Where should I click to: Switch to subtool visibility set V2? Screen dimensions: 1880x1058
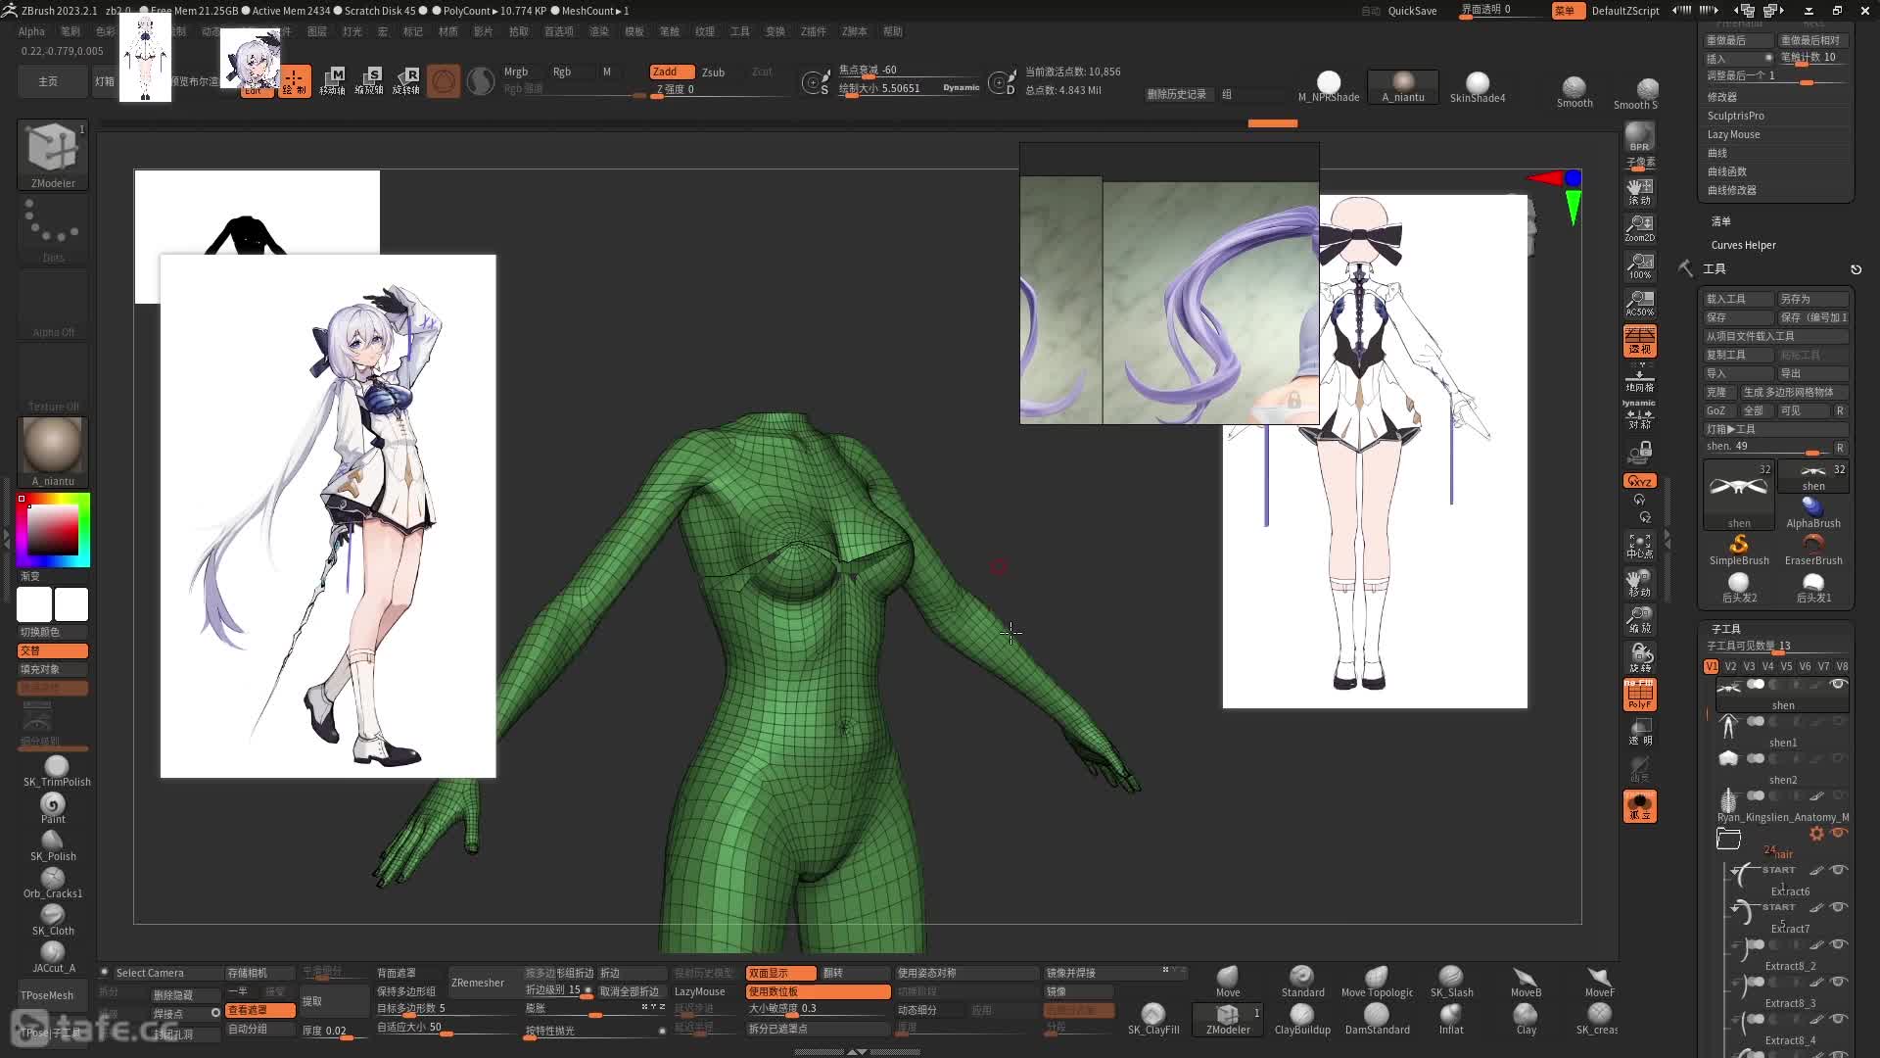pos(1730,666)
